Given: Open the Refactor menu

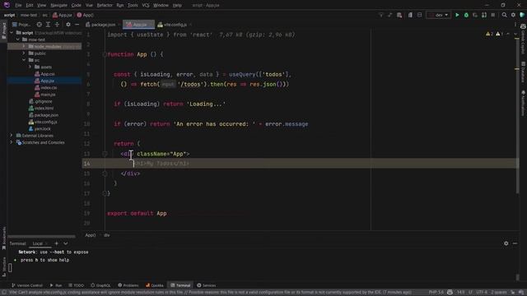Looking at the screenshot, I should [x=105, y=6].
